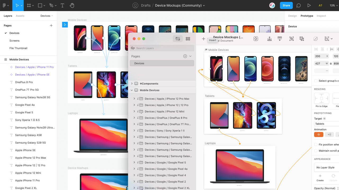Screen dimensions: 339x190
Task: Open the Design tab in Figma
Action: point(292,16)
